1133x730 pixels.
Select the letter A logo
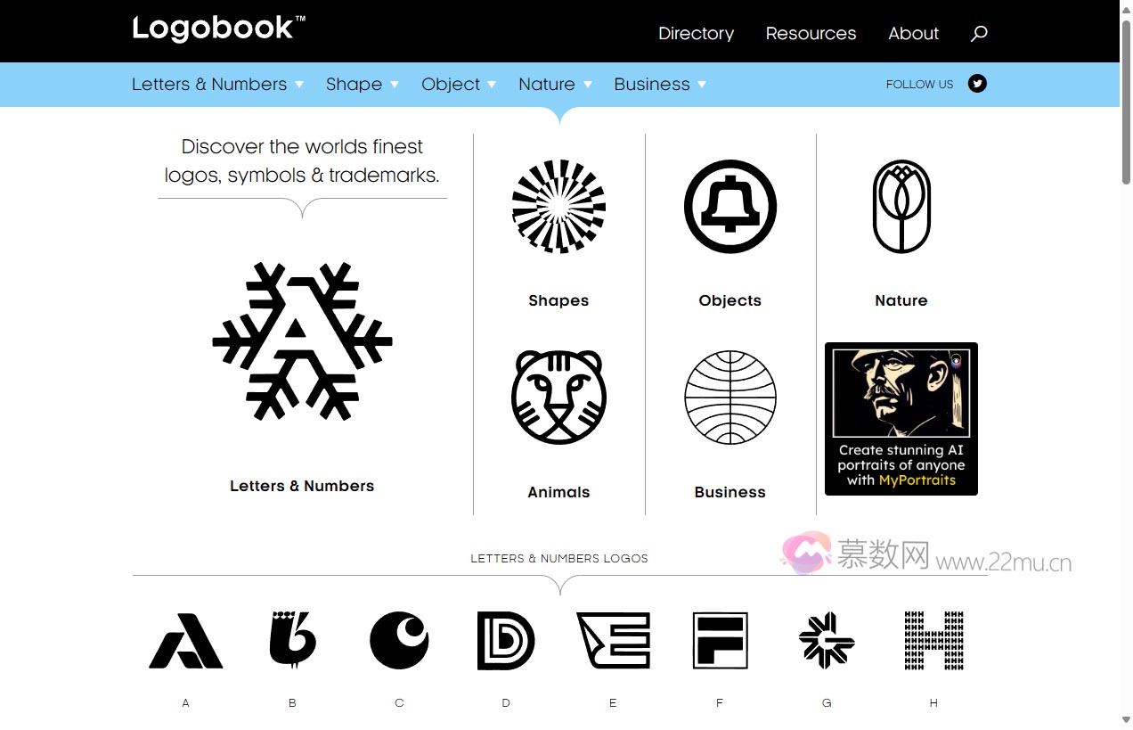(x=185, y=640)
